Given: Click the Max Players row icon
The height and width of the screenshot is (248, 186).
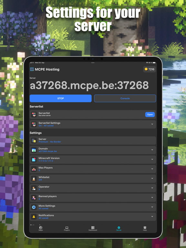Looking at the screenshot, I should tap(34, 169).
